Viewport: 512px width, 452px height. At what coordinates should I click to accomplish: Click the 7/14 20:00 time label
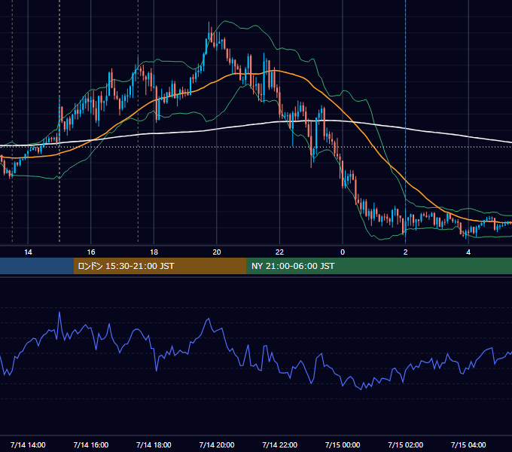pyautogui.click(x=217, y=444)
